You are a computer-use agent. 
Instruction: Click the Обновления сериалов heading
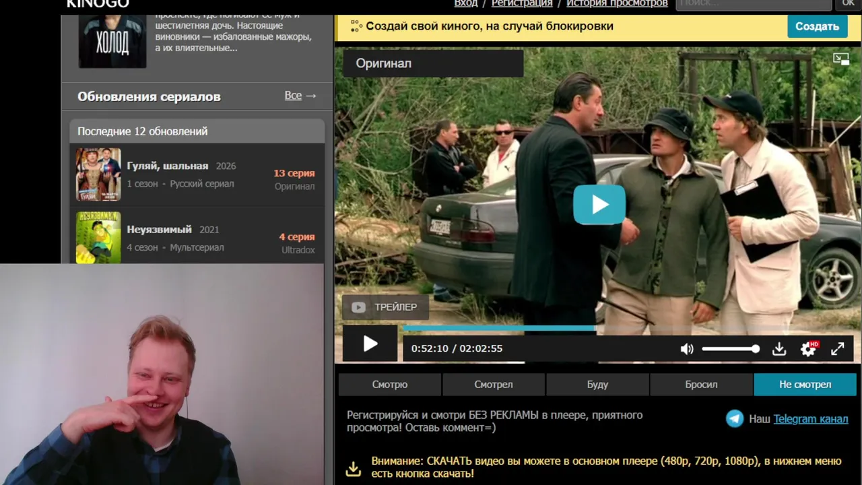[x=149, y=96]
